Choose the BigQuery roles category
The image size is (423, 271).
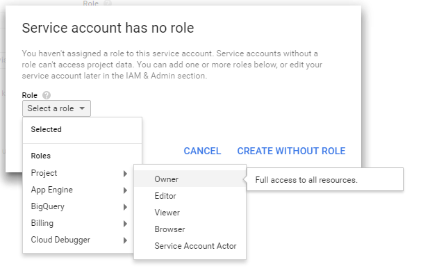tap(78, 207)
